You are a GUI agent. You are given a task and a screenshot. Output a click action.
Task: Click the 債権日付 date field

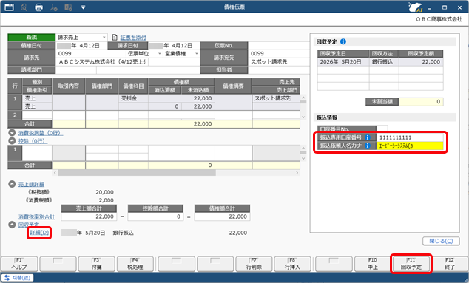81,45
